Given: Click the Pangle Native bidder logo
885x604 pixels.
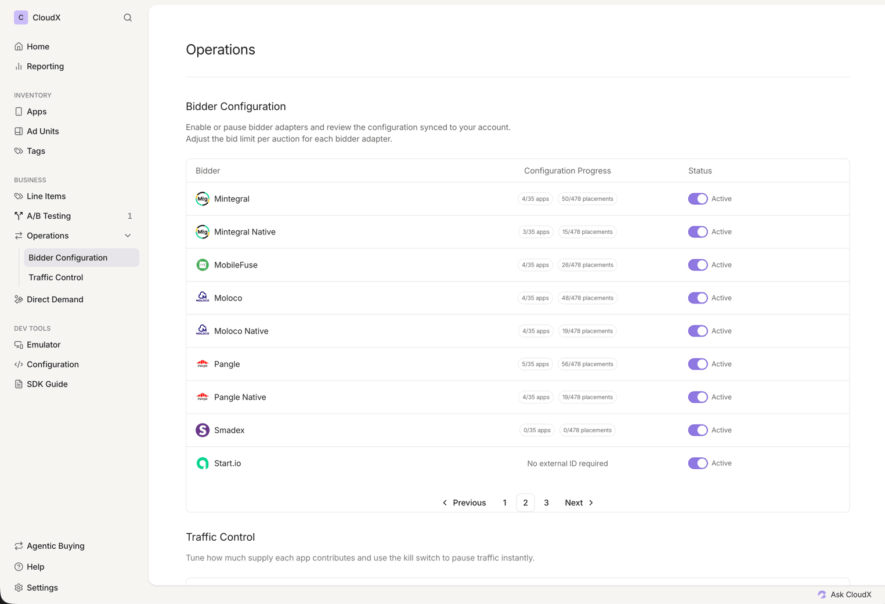Looking at the screenshot, I should (x=203, y=397).
